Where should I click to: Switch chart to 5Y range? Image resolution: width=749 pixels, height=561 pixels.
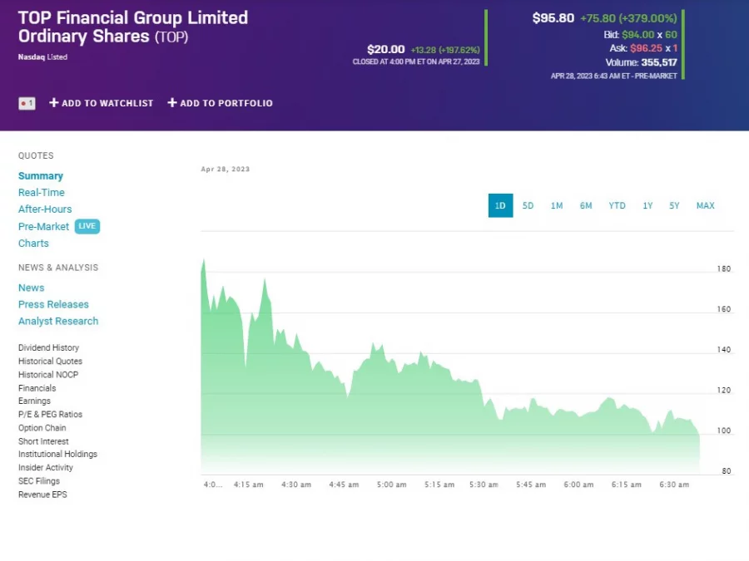[674, 206]
